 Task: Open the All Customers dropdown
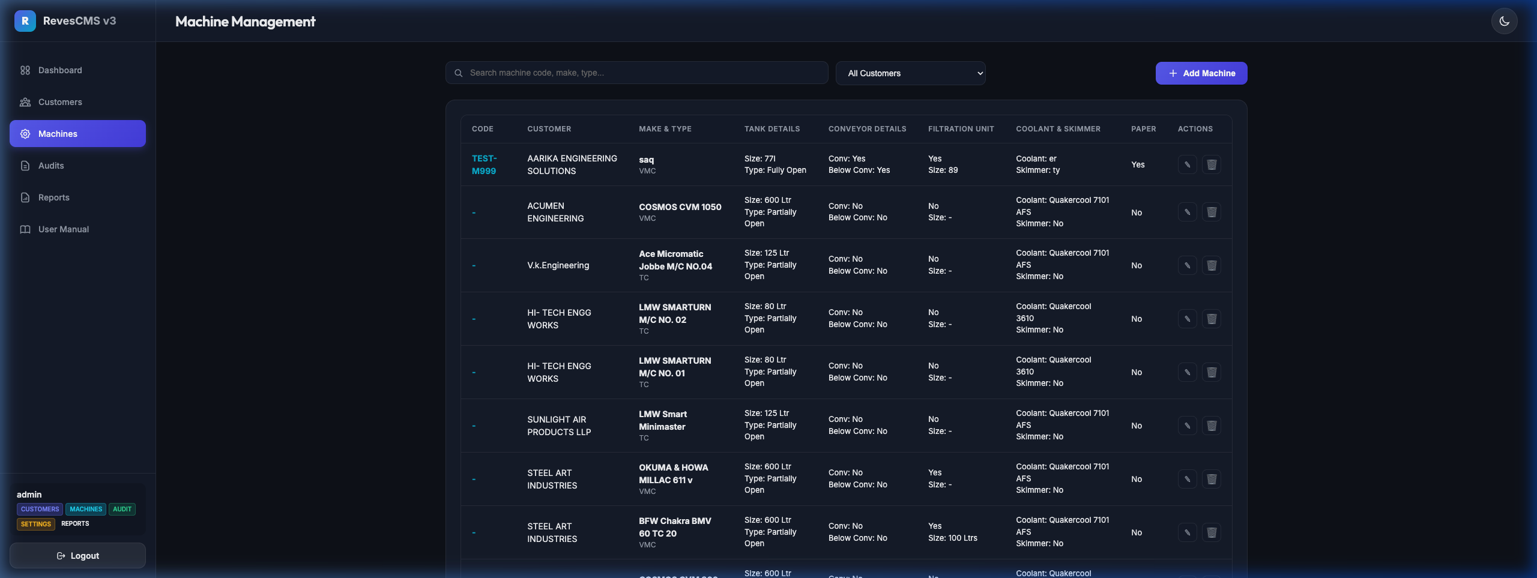[910, 73]
